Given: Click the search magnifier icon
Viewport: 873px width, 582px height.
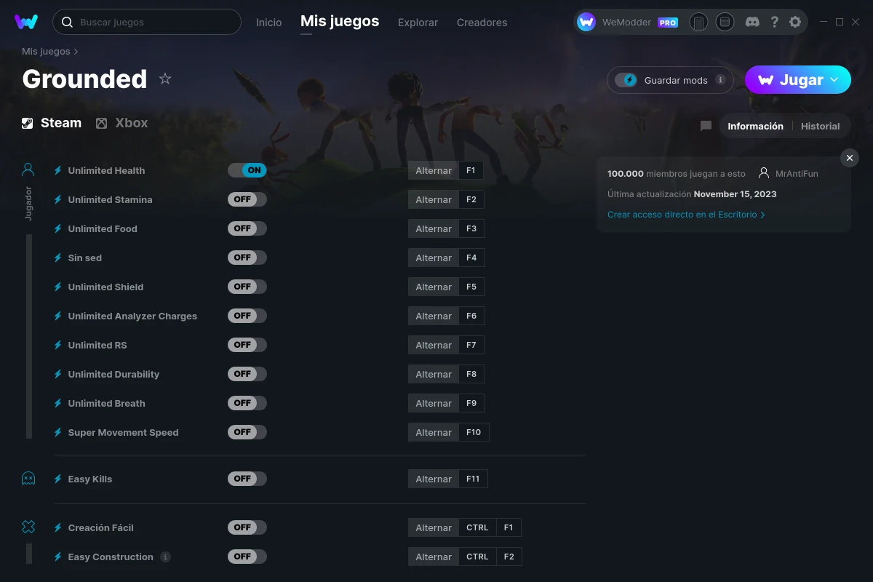Looking at the screenshot, I should coord(67,22).
